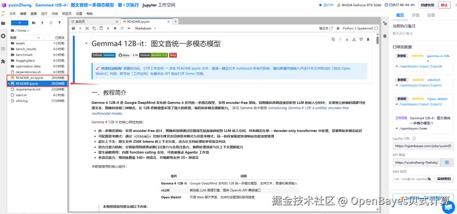Save the notebook with the disk icon
Image resolution: width=457 pixels, height=214 pixels.
73,28
